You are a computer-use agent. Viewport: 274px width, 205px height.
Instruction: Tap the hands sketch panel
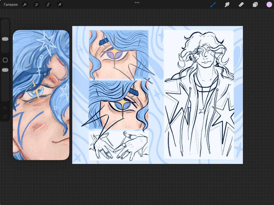click(119, 145)
